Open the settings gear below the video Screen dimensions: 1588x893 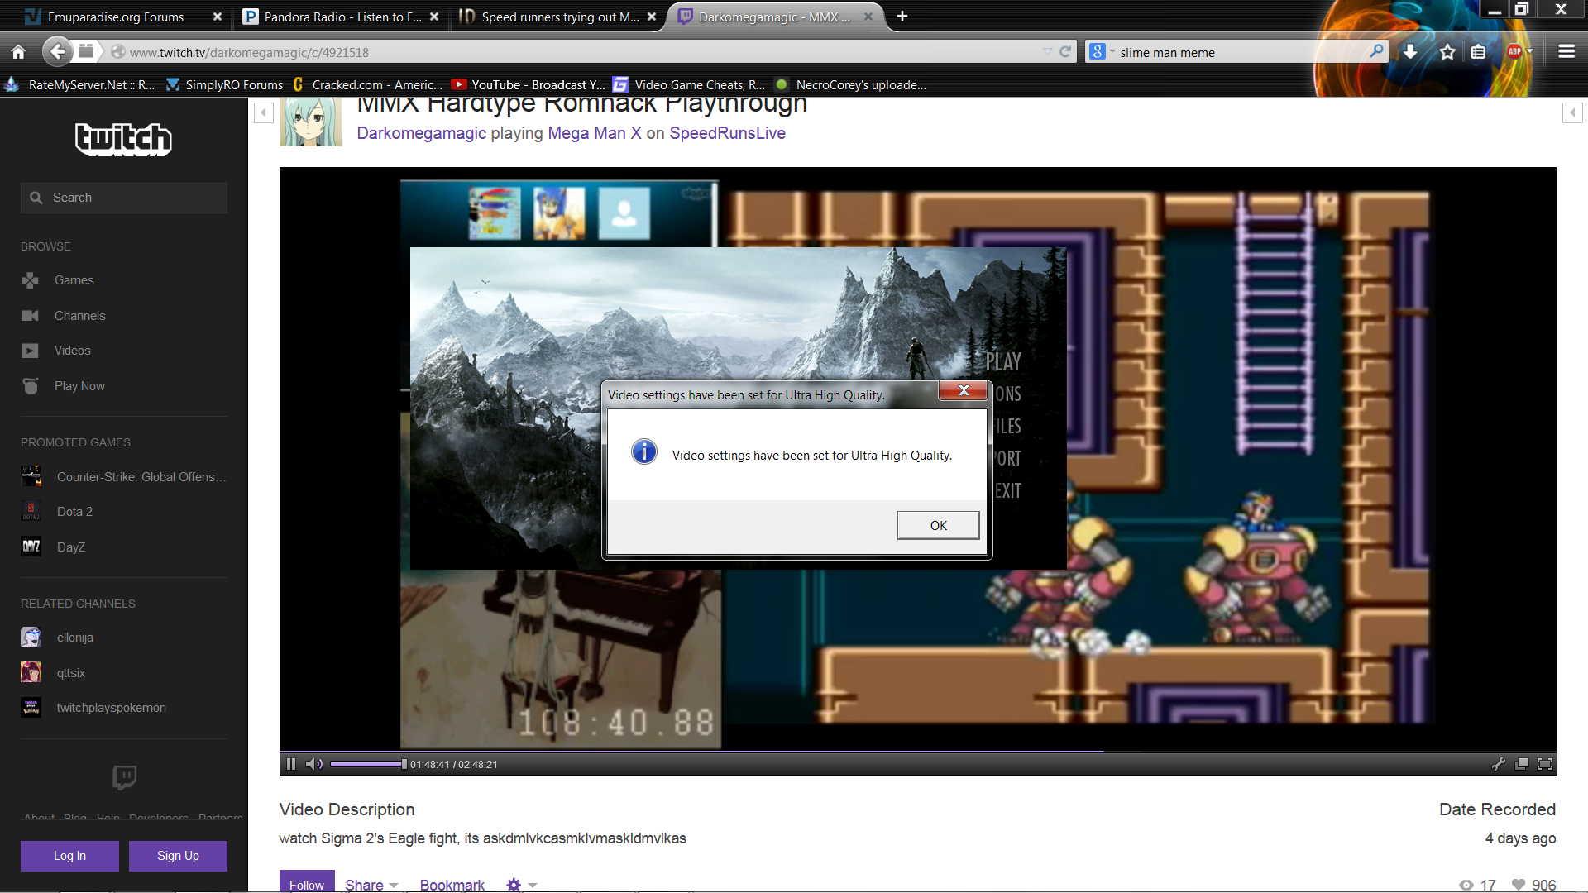pyautogui.click(x=514, y=885)
